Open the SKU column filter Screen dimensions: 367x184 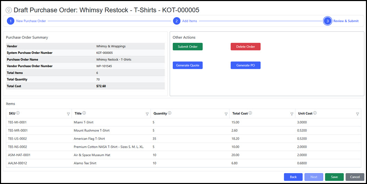click(68, 114)
